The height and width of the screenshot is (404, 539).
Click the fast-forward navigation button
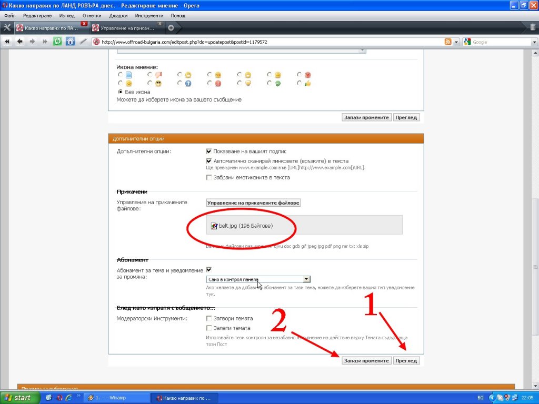click(45, 42)
